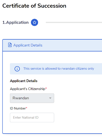The width and height of the screenshot is (102, 137).
Task: Select the 1.Application step label
Action: [x=16, y=22]
